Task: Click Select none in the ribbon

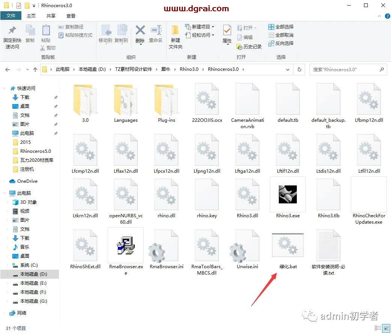Action: pos(281,35)
